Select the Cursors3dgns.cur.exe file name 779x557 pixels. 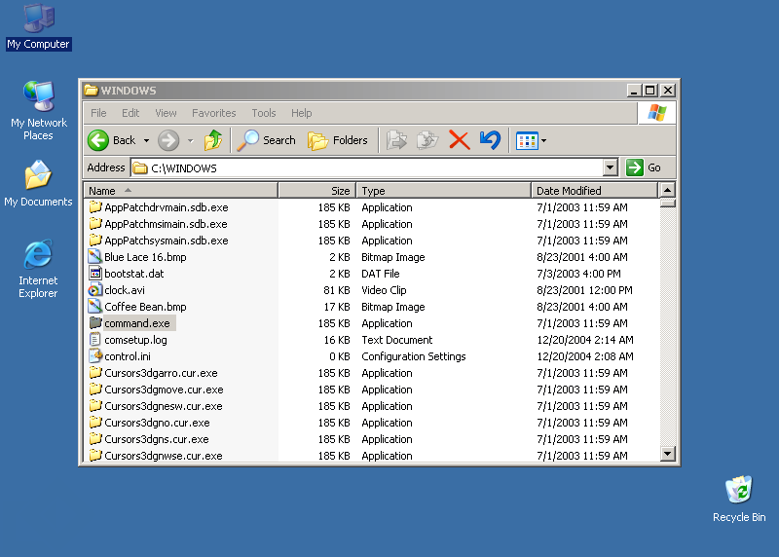[x=157, y=439]
